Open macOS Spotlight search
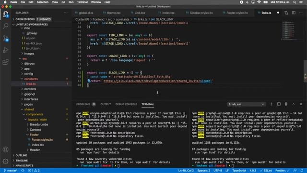 tap(295, 2)
